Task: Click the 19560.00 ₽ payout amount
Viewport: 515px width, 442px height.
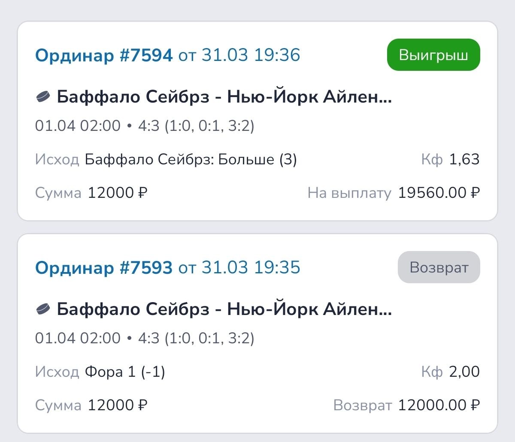Action: (439, 193)
